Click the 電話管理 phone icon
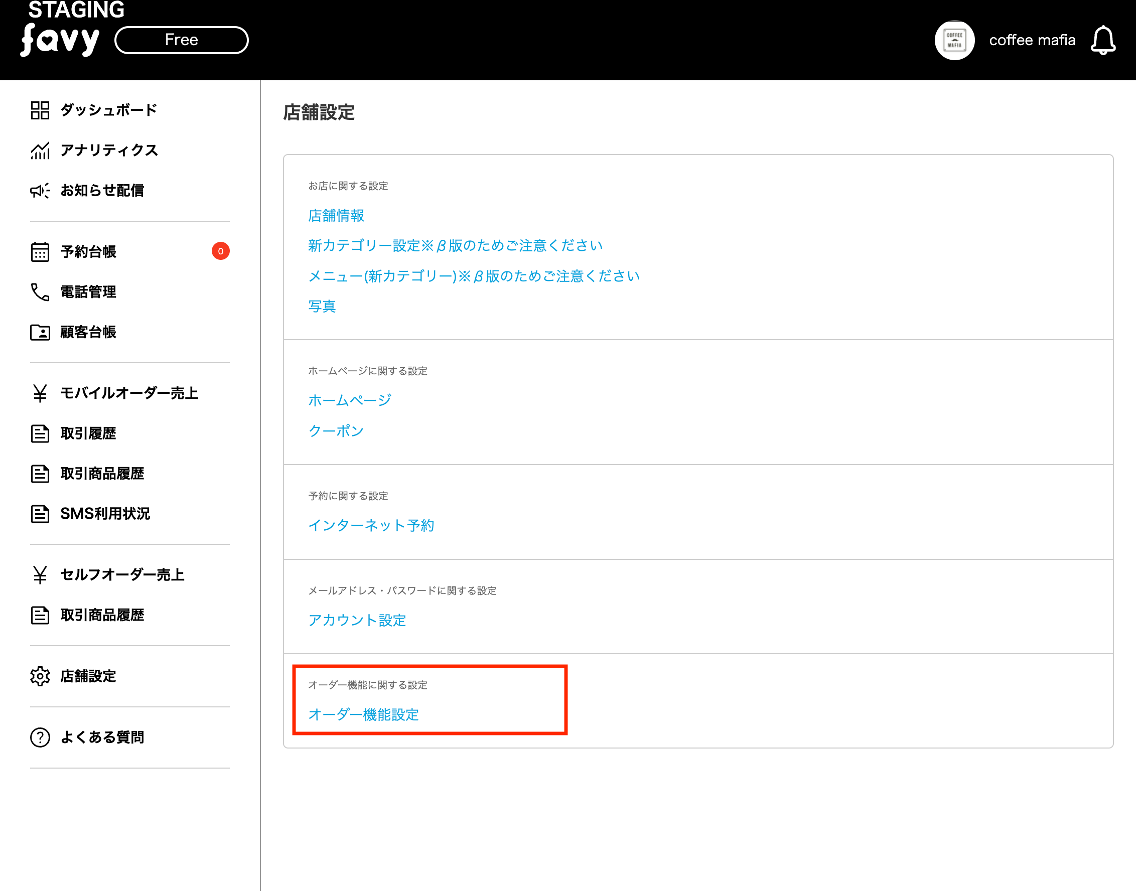Screen dimensions: 1136x891 (x=40, y=291)
